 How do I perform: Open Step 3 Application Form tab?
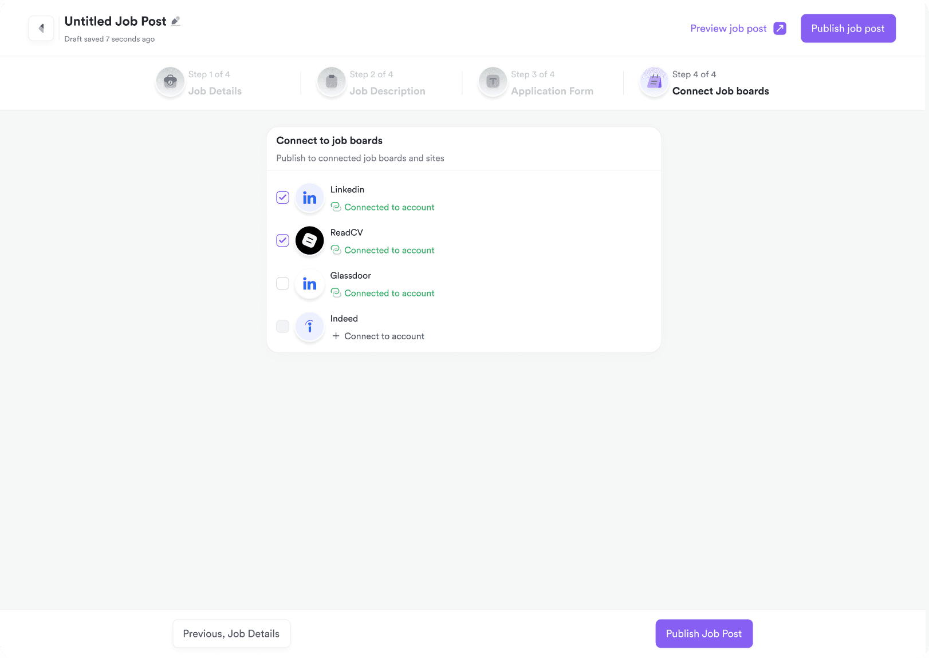point(552,91)
